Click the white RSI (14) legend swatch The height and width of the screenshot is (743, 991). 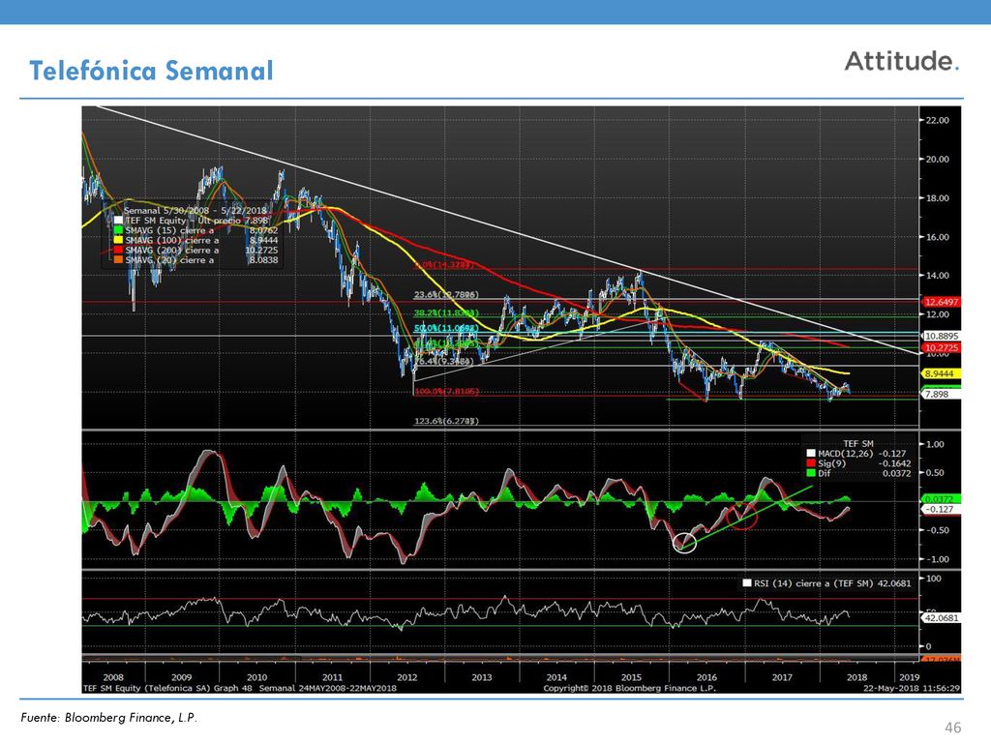pos(747,583)
